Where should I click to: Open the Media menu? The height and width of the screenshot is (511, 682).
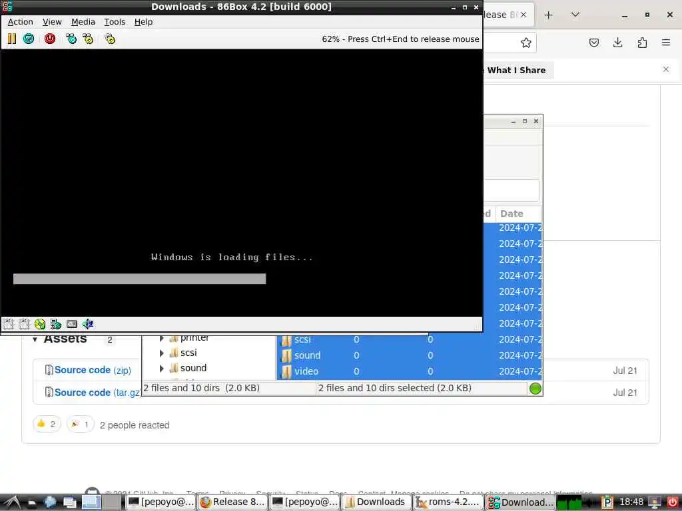(83, 22)
